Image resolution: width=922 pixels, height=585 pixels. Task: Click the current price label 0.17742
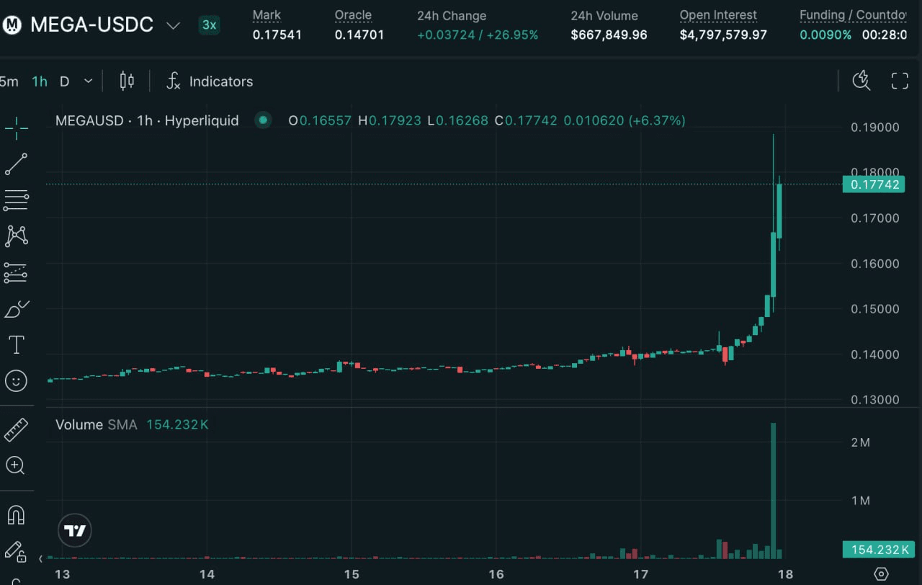(875, 184)
